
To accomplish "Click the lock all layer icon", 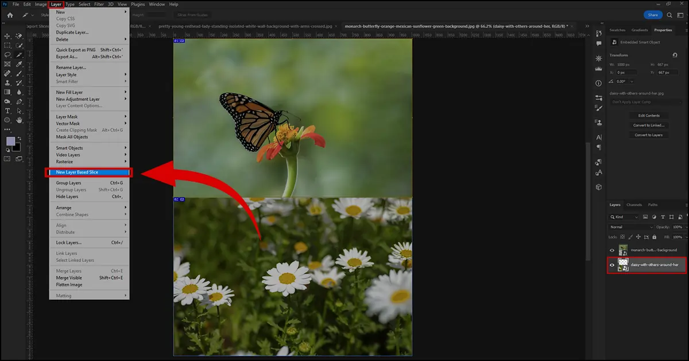I will point(653,237).
